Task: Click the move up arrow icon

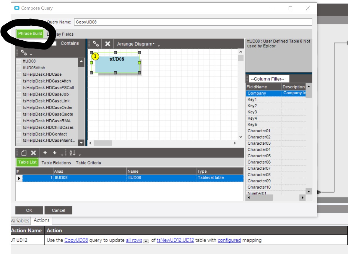Action: tap(45, 153)
